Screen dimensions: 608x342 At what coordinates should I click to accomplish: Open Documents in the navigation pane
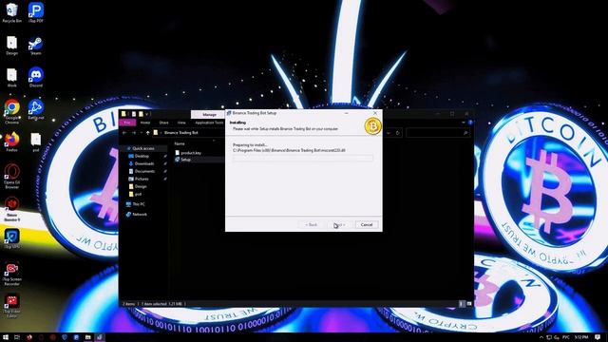[144, 171]
